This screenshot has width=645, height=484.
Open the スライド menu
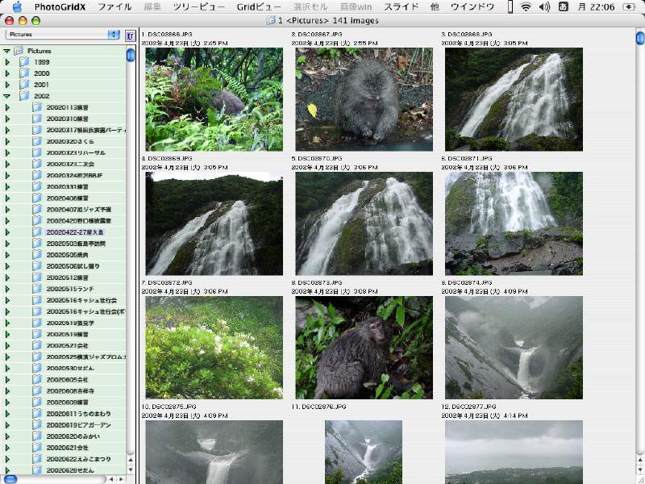[401, 7]
